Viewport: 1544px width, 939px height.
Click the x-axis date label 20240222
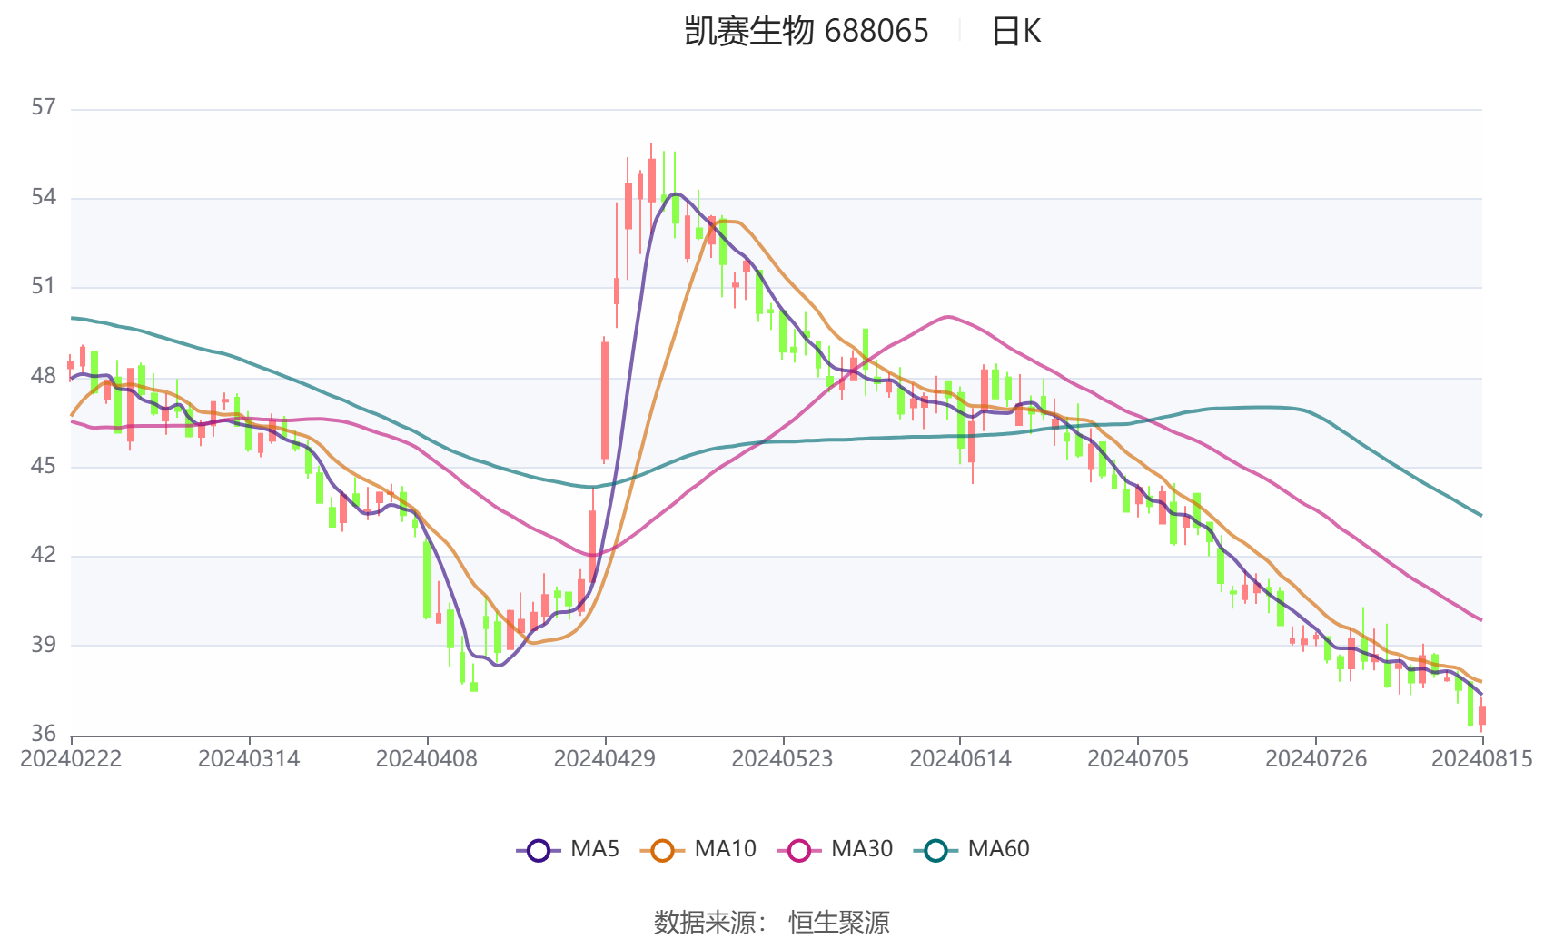pyautogui.click(x=71, y=759)
